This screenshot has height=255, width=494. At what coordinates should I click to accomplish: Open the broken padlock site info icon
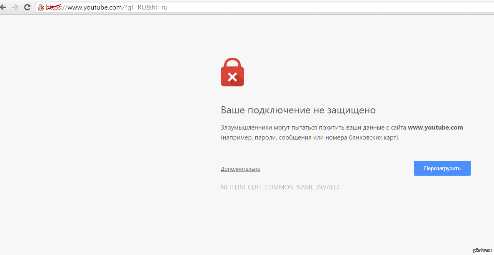(41, 7)
